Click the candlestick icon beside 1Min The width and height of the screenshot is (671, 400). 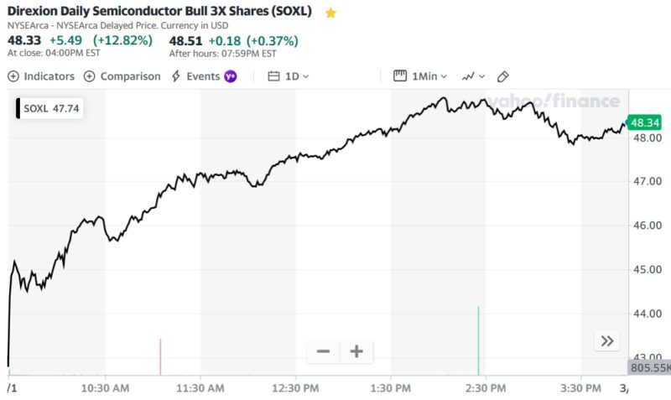(x=400, y=76)
